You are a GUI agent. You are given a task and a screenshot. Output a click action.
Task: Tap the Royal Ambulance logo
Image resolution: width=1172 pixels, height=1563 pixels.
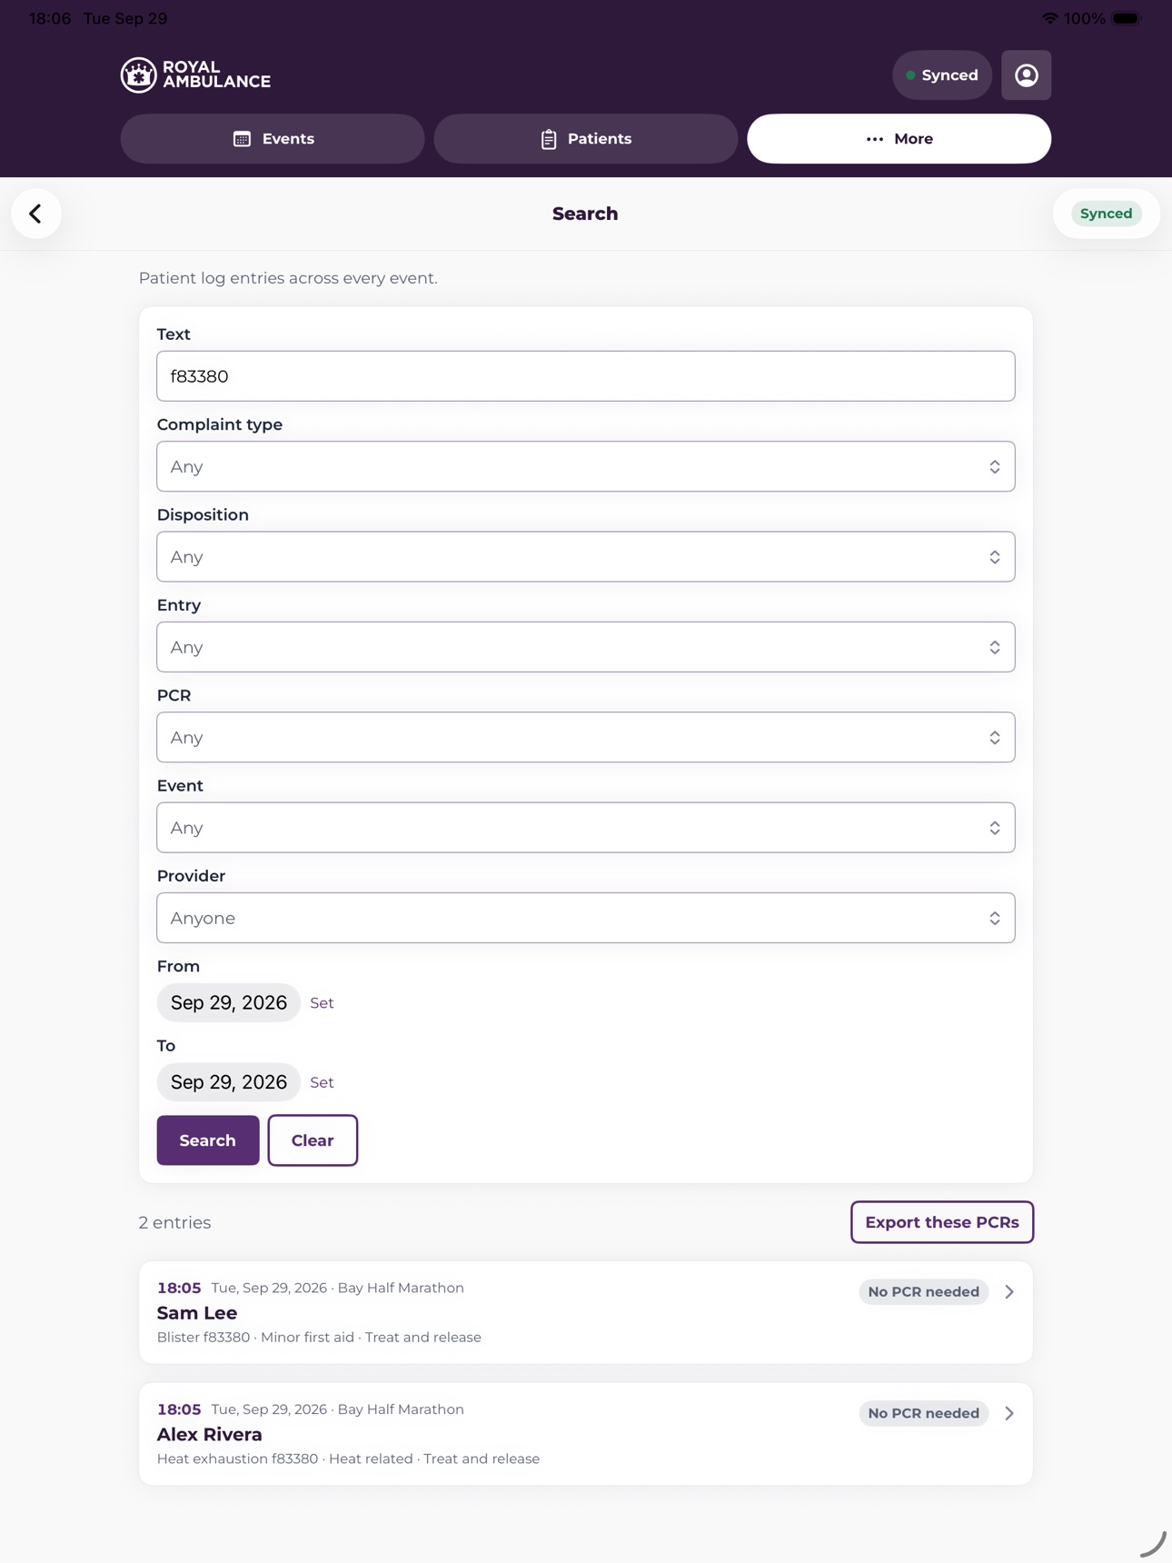click(195, 75)
